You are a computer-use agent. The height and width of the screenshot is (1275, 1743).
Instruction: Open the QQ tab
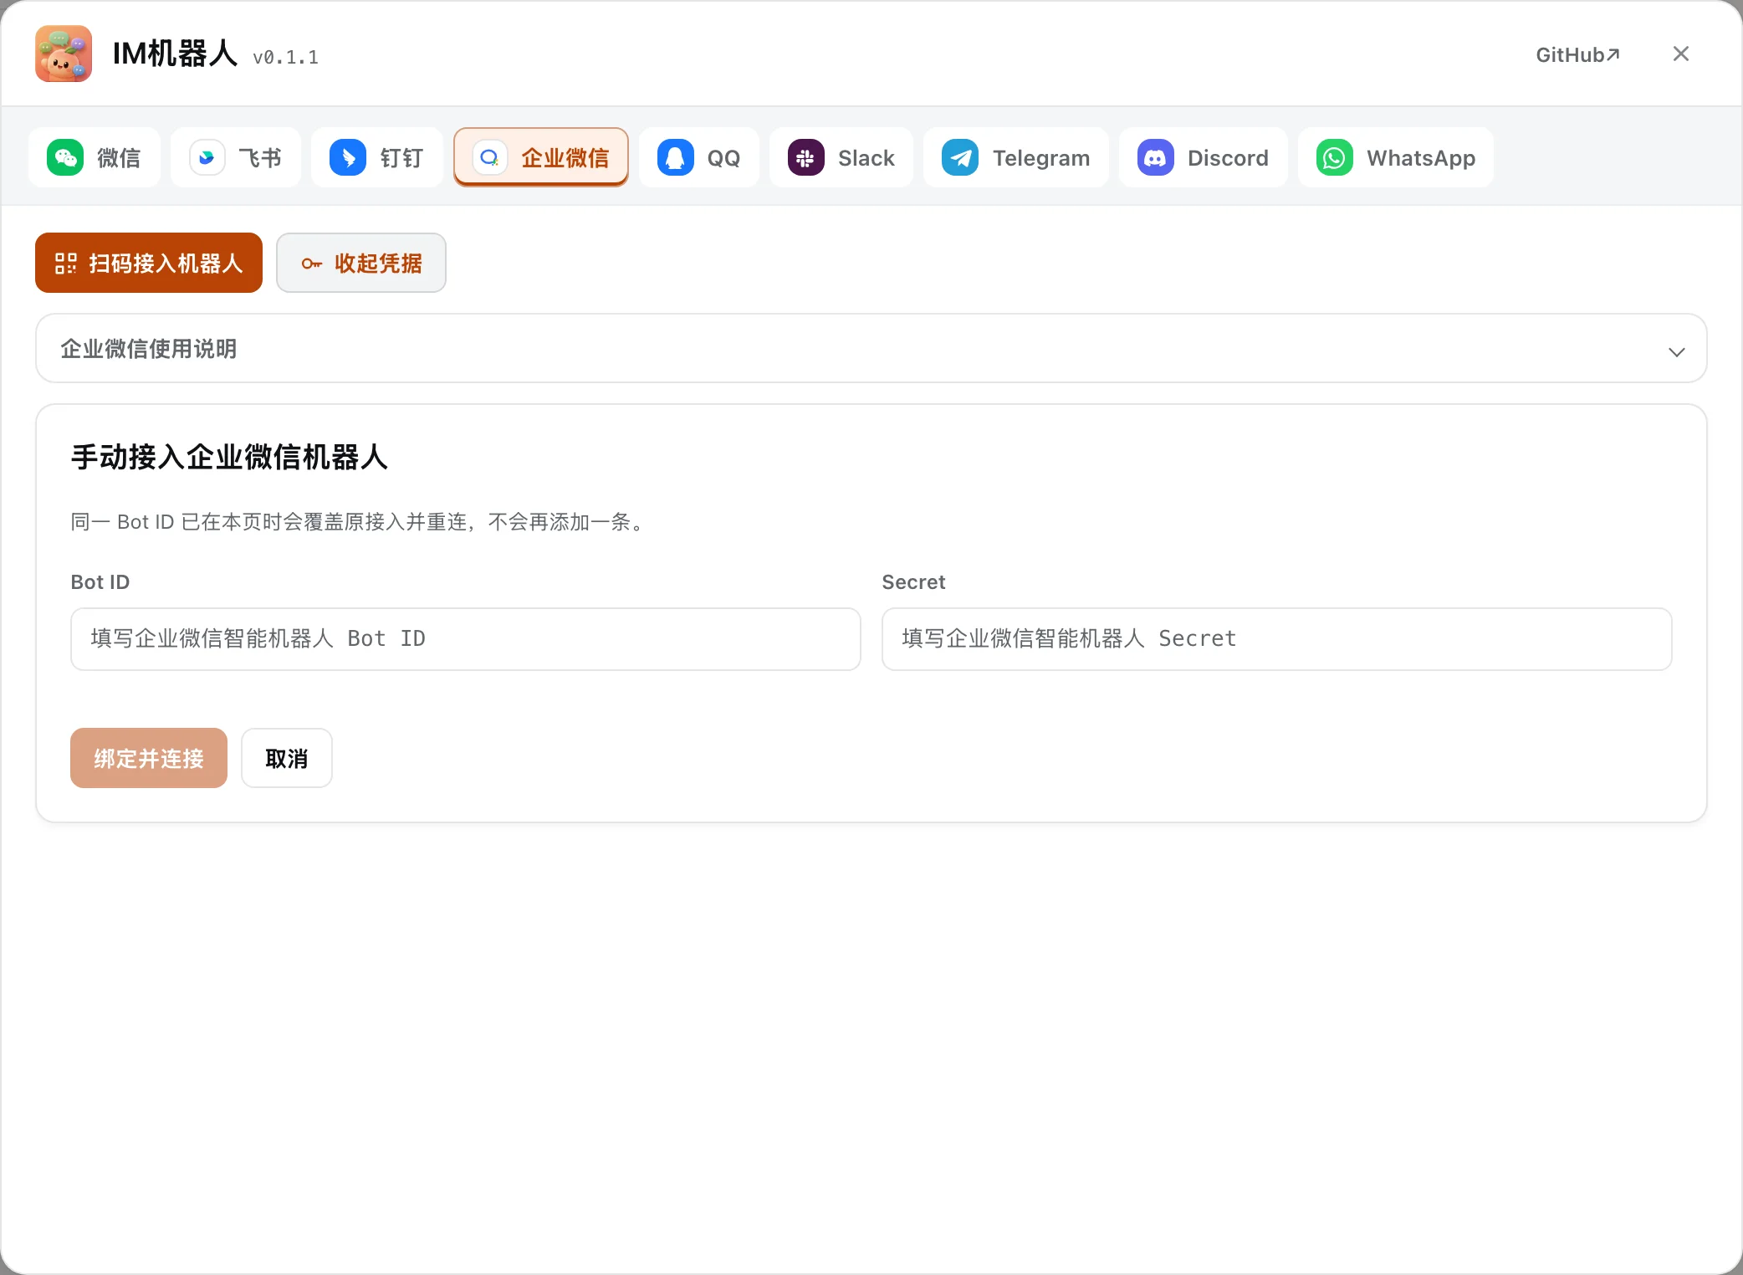point(699,157)
